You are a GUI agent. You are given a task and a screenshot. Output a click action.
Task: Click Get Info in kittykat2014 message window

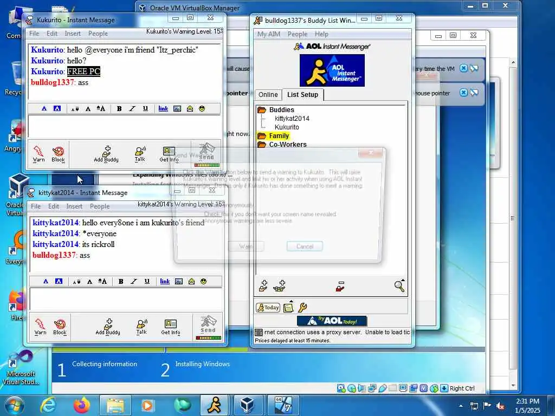tap(171, 327)
